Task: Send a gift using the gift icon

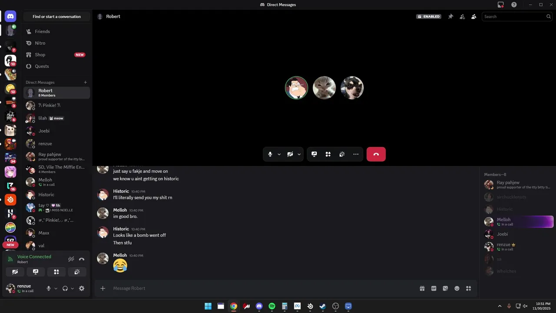Action: coord(422,288)
